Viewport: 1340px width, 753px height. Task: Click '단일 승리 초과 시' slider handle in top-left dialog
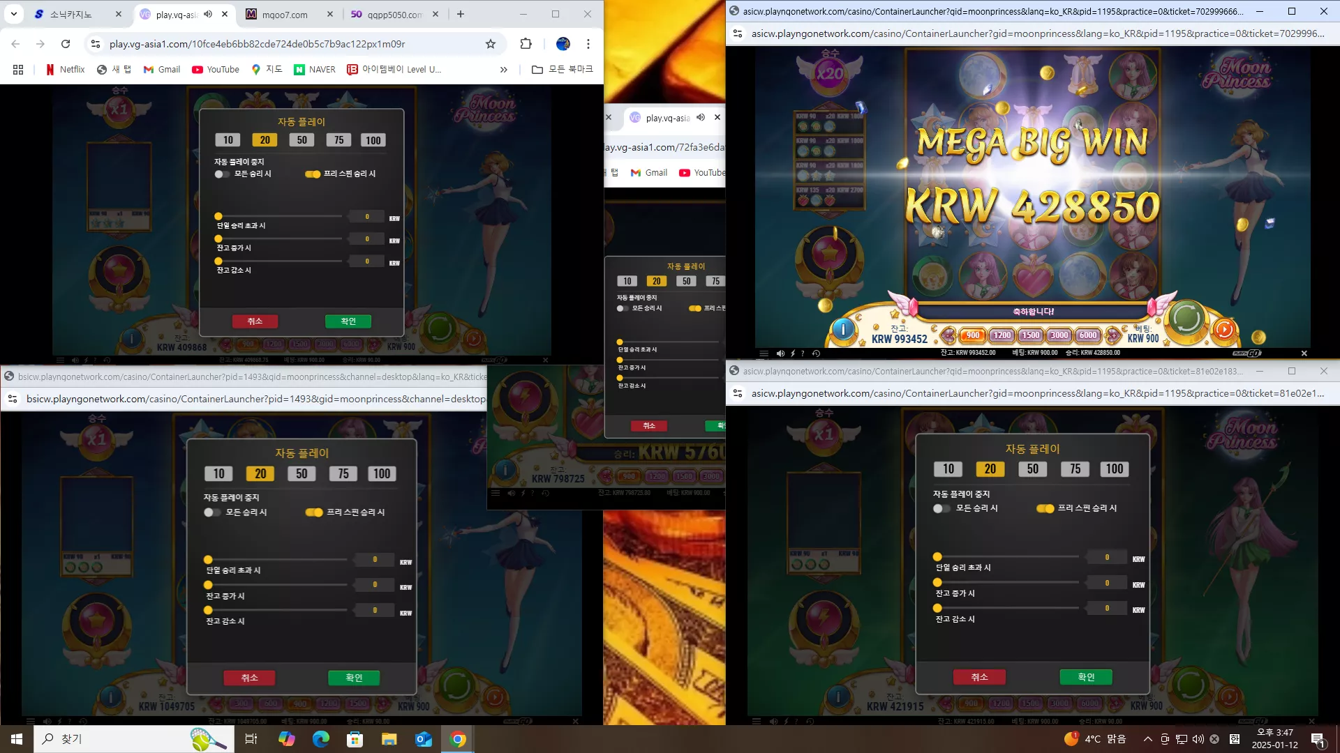218,217
